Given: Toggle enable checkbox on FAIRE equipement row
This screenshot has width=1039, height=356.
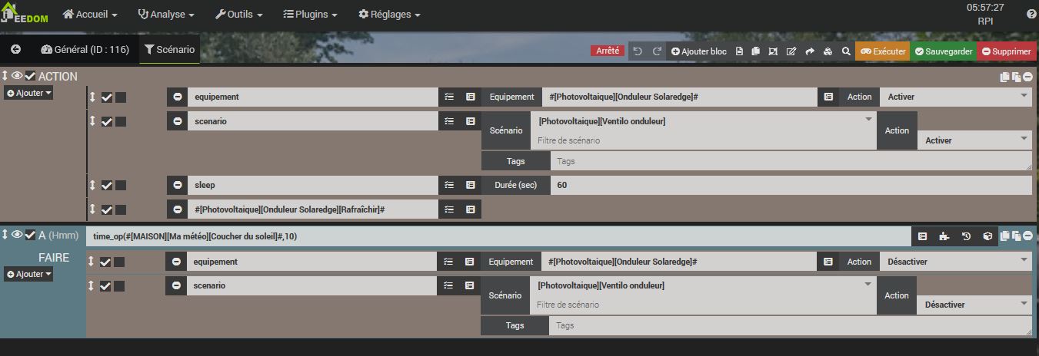Looking at the screenshot, I should click(106, 262).
